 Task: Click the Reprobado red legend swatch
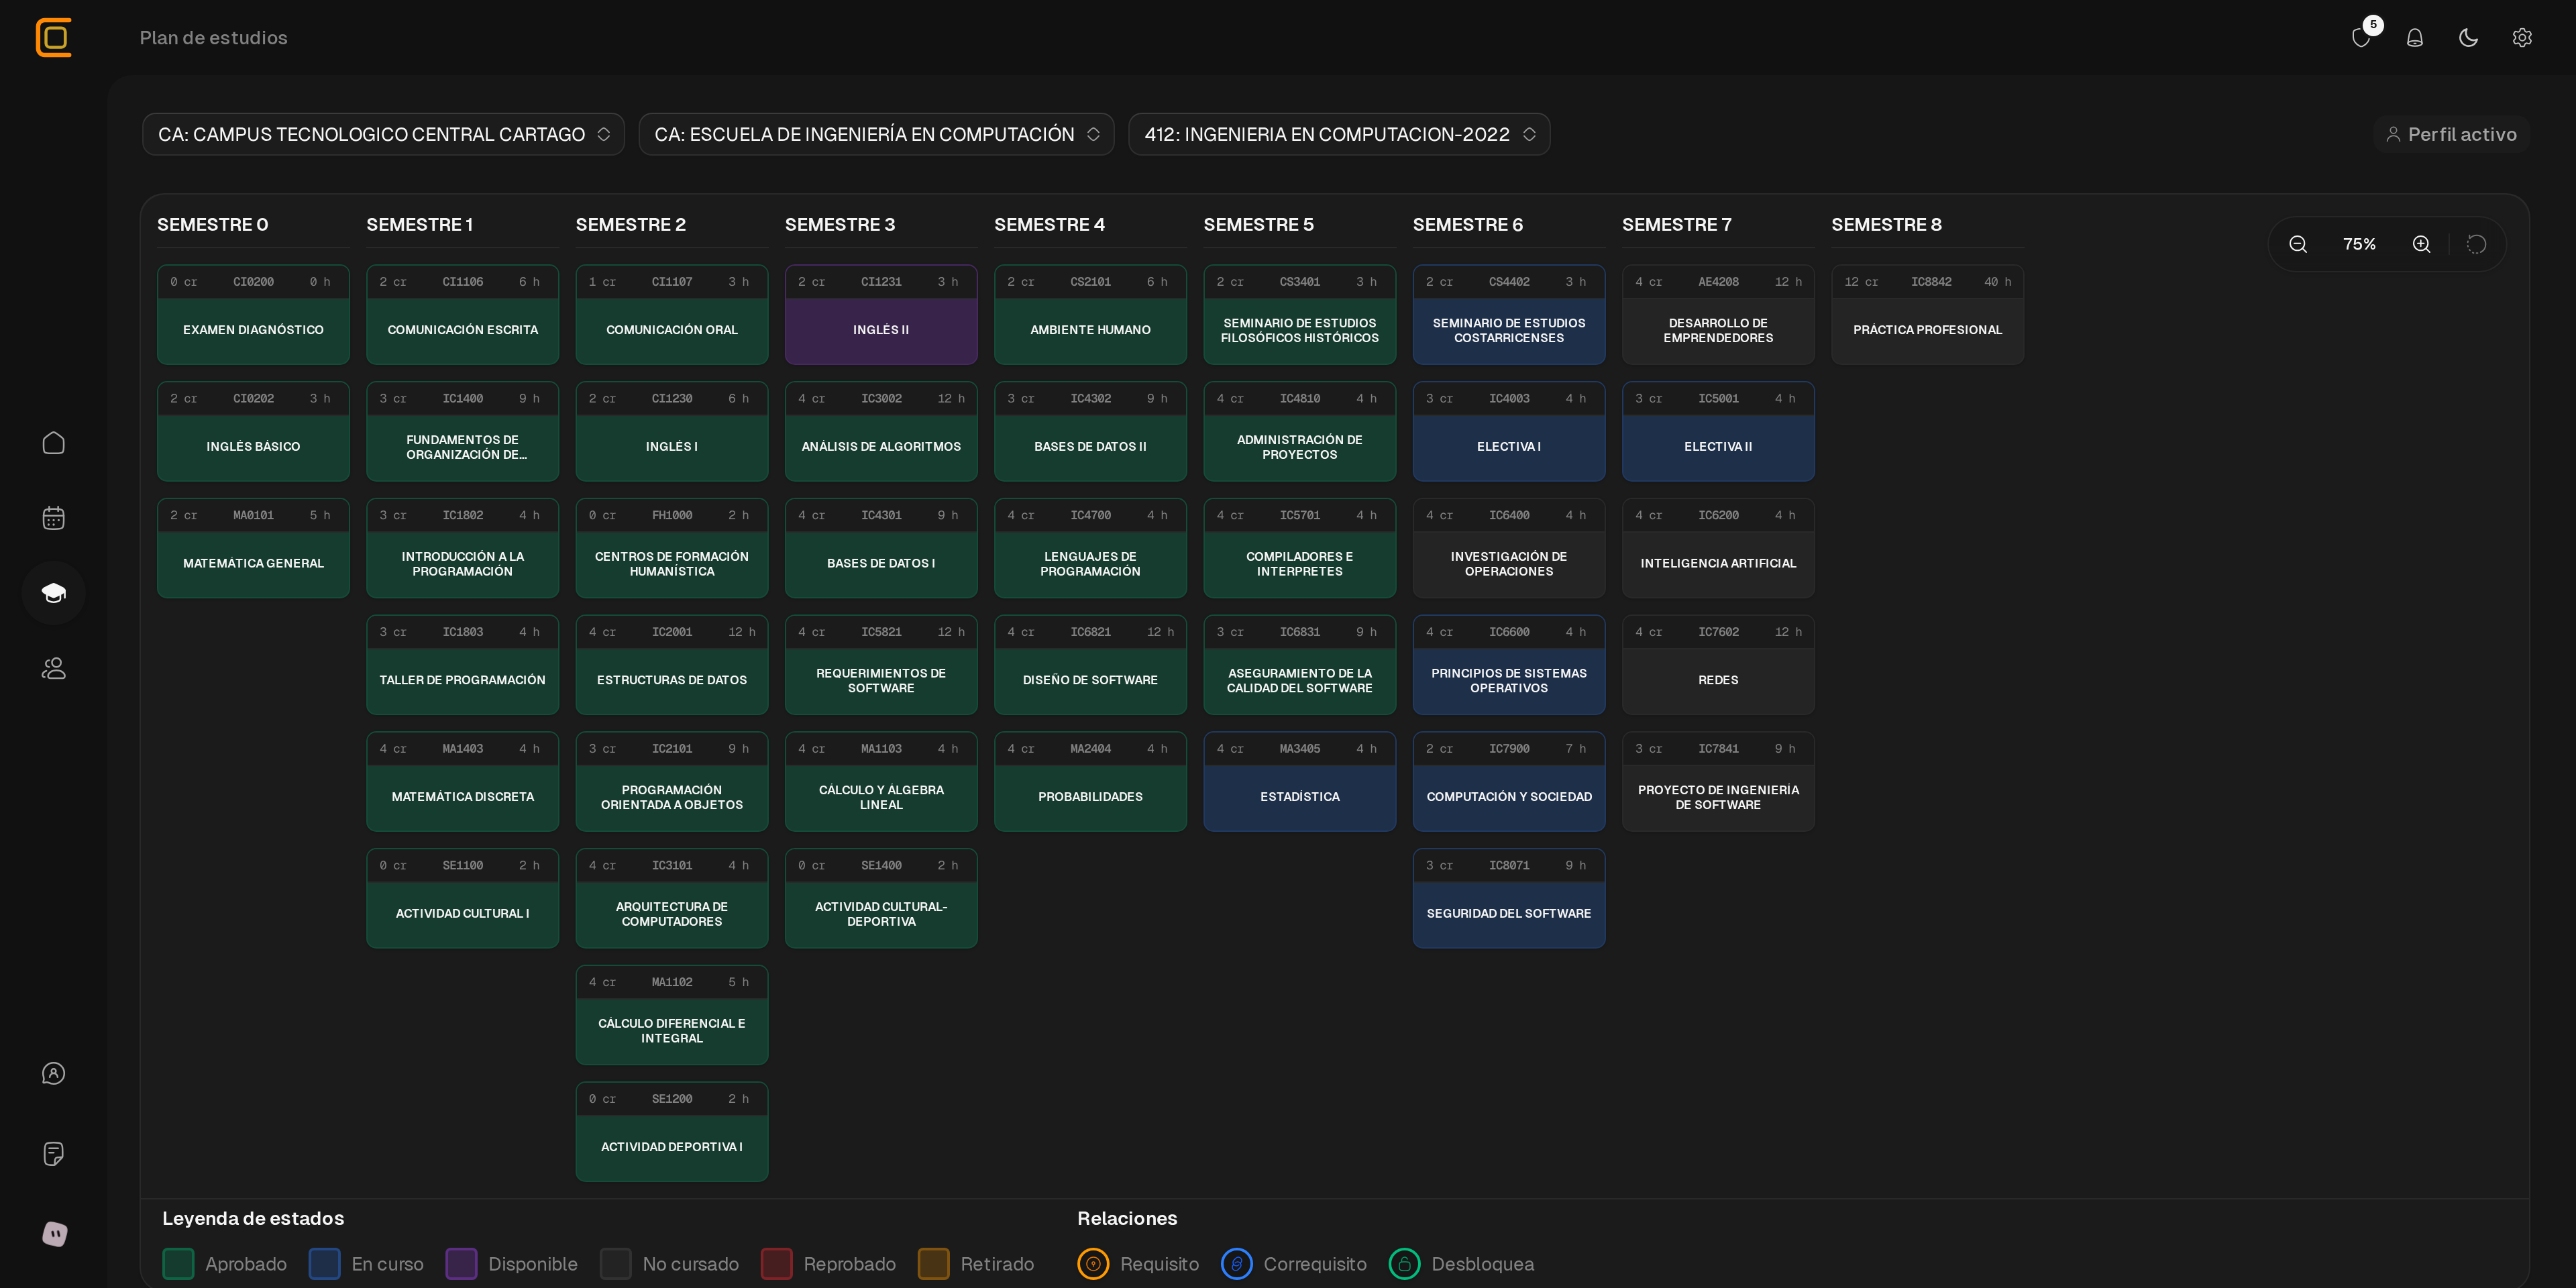(x=777, y=1264)
